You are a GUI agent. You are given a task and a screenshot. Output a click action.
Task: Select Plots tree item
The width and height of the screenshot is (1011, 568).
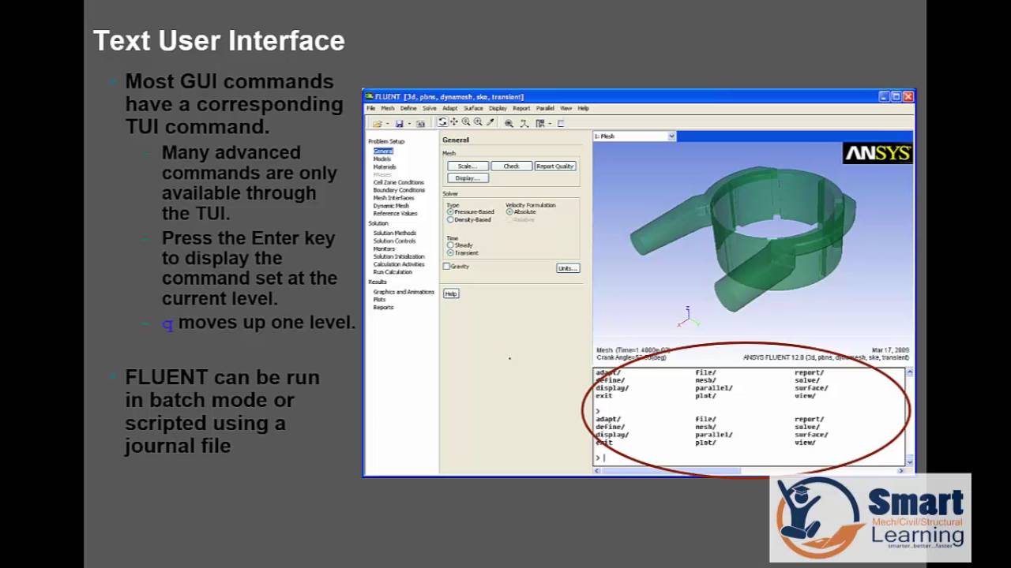tap(379, 300)
